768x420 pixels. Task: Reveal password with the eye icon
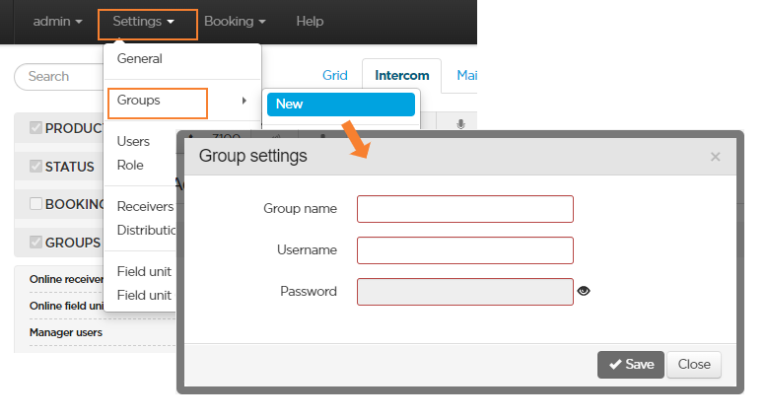coord(584,291)
